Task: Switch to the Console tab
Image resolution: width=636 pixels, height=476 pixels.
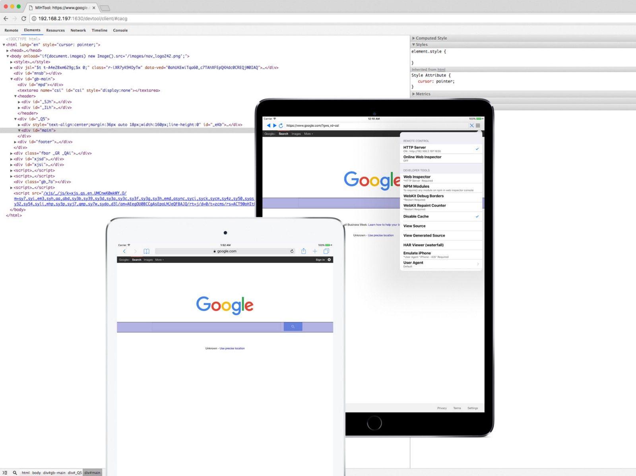Action: (x=120, y=30)
